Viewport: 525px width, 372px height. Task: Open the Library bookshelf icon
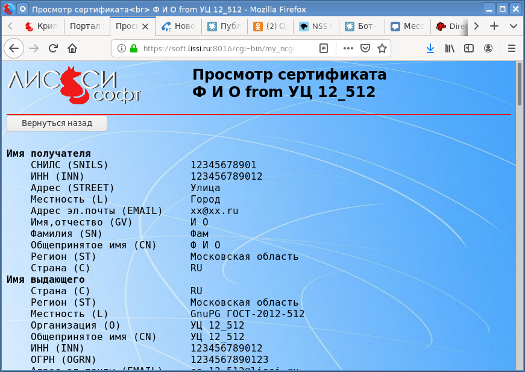[450, 48]
